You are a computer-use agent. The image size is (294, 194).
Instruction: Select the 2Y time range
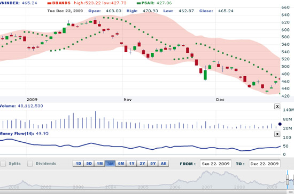(x=142, y=164)
